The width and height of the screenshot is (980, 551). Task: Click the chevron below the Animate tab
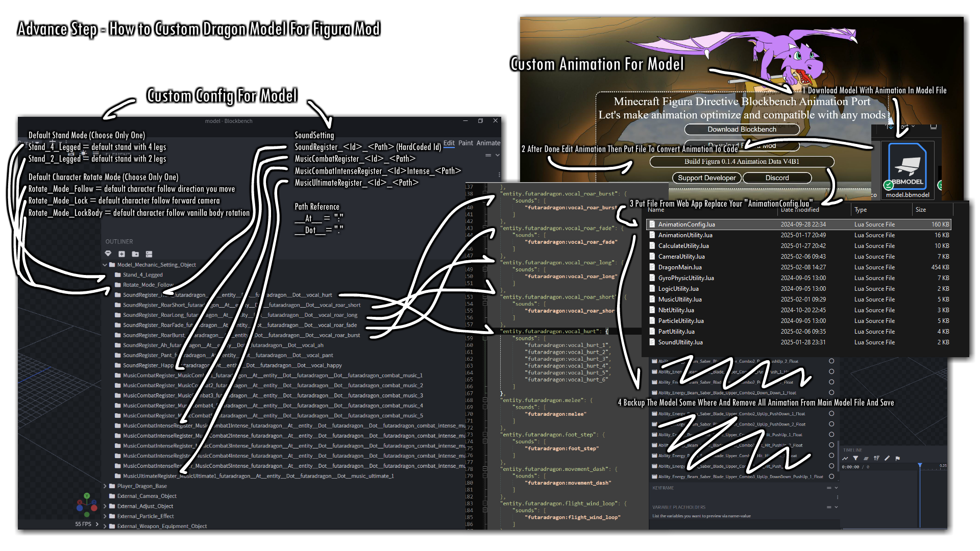click(497, 155)
